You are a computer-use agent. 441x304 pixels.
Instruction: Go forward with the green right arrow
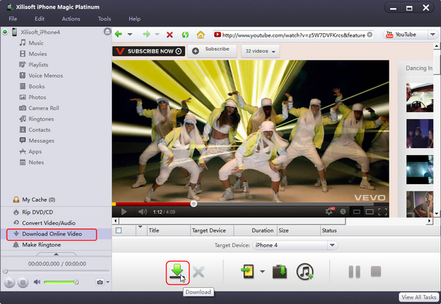[x=146, y=35]
